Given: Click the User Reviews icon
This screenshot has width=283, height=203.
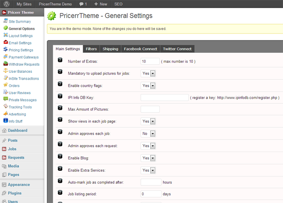Looking at the screenshot, I should pyautogui.click(x=6, y=92).
